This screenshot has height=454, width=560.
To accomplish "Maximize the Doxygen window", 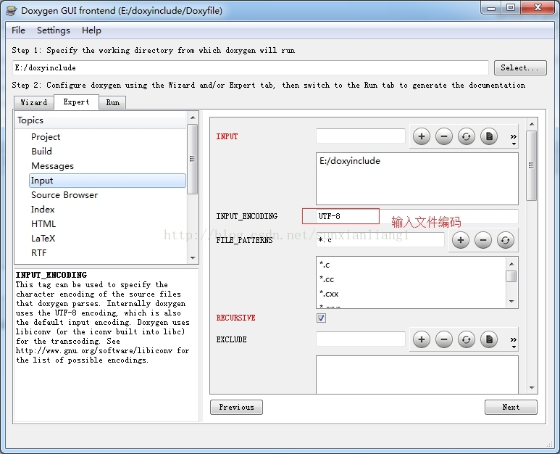I will 511,7.
